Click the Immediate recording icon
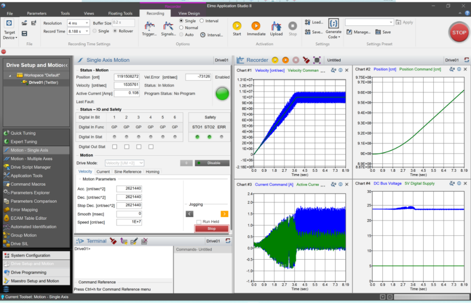 coord(256,28)
